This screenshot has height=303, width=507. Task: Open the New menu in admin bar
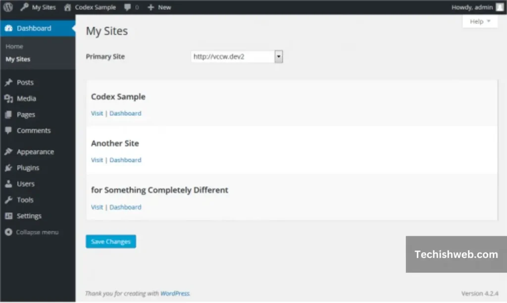(x=164, y=7)
